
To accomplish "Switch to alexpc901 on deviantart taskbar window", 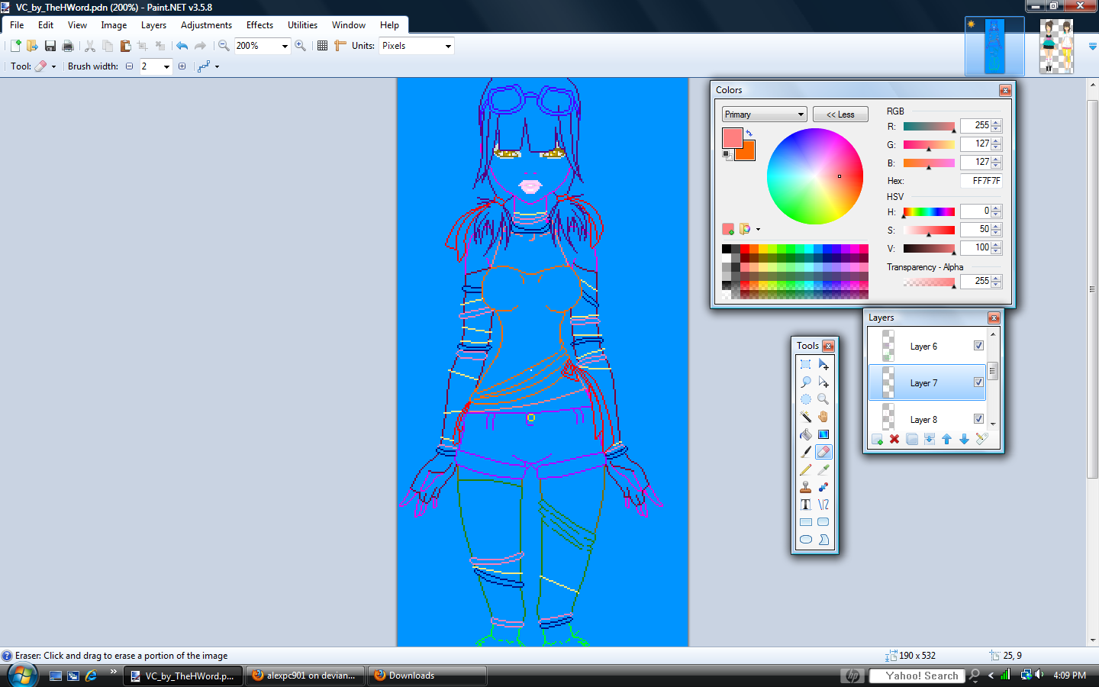I will [305, 676].
